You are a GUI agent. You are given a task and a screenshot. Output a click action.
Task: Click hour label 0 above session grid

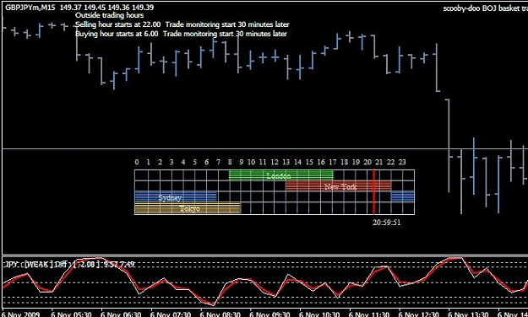click(136, 162)
